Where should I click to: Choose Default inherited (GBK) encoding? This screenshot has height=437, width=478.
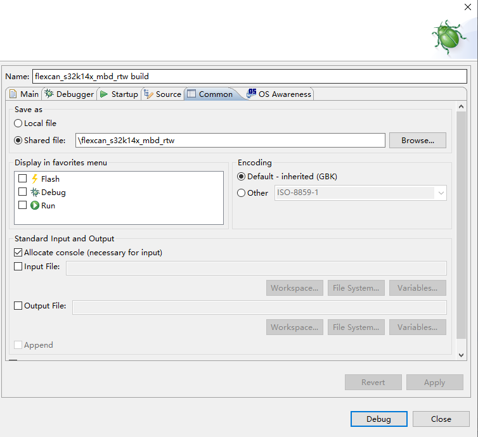[x=241, y=177]
